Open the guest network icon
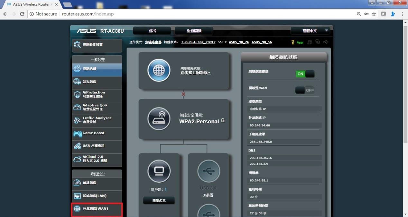Screen dimensions: 408x217 (x=77, y=82)
